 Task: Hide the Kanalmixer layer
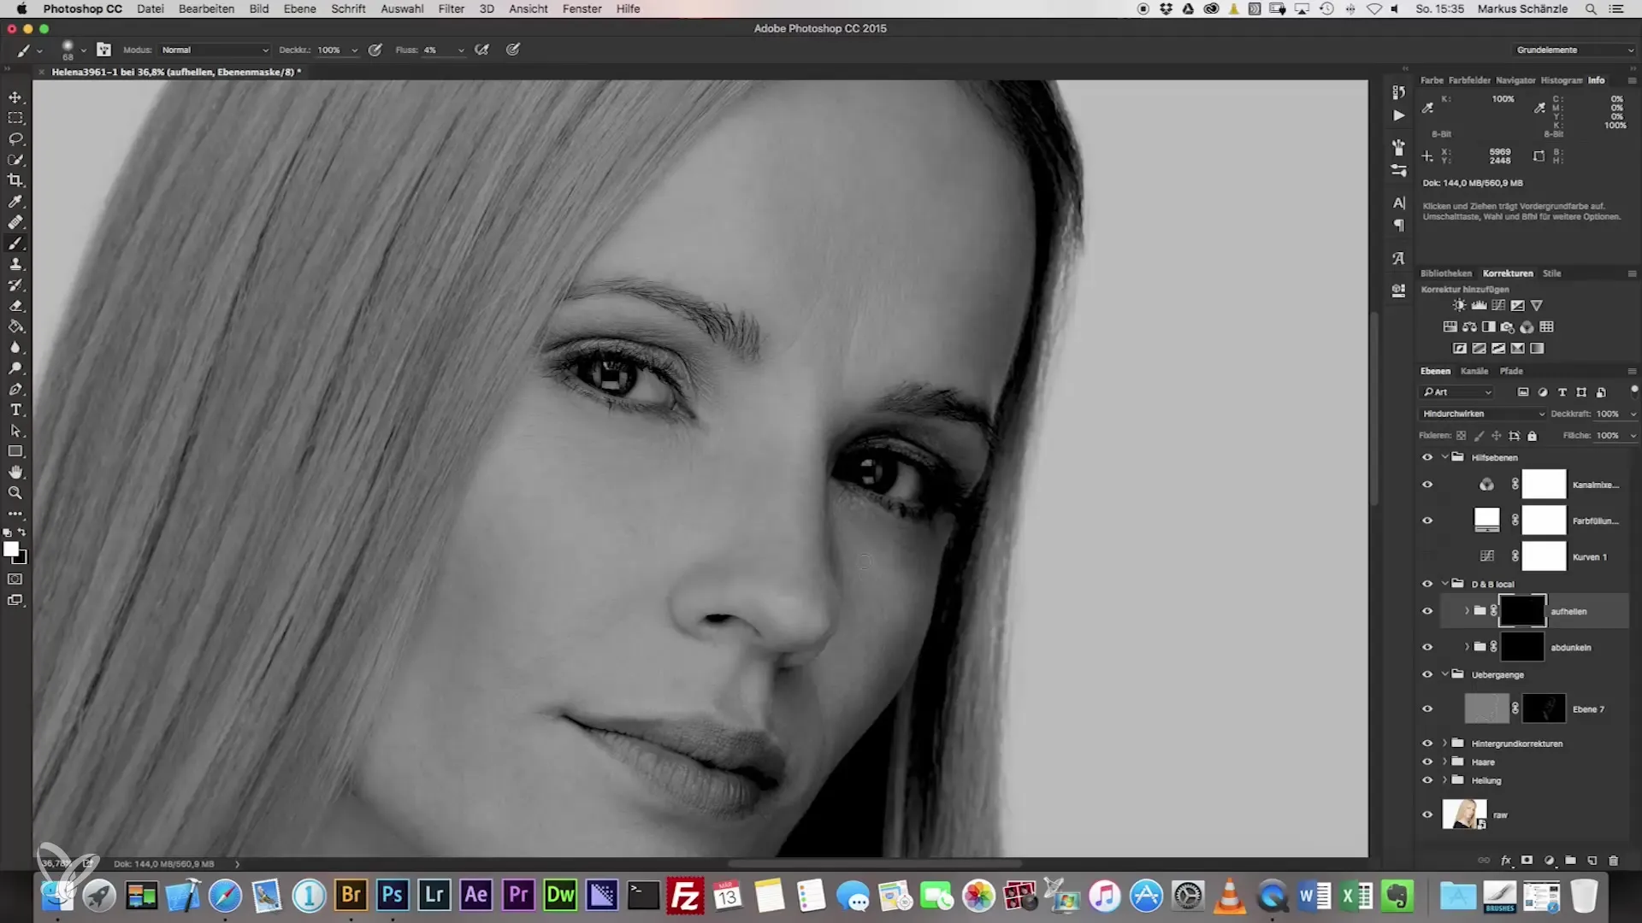click(x=1427, y=485)
